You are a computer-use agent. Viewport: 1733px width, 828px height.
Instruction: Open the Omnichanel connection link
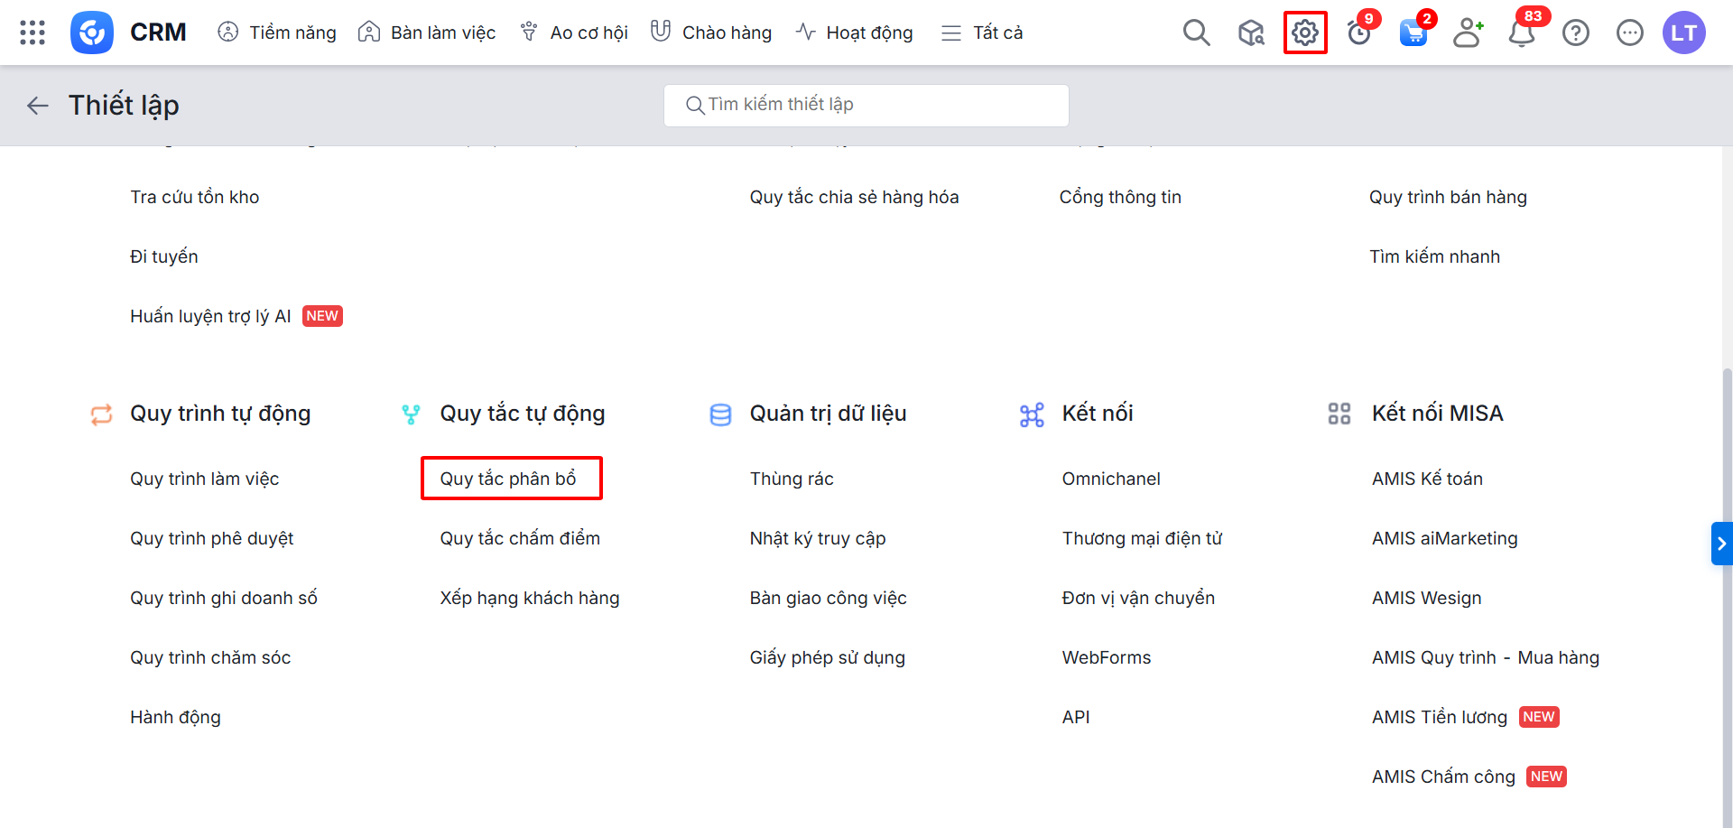pyautogui.click(x=1111, y=479)
